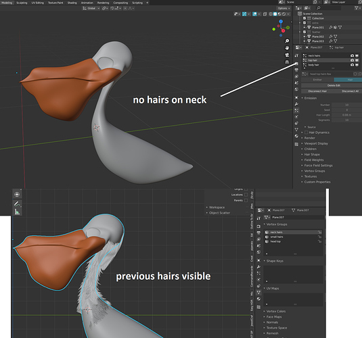
Task: Toggle the Locations checkbox in lower viewport
Action: [x=246, y=195]
